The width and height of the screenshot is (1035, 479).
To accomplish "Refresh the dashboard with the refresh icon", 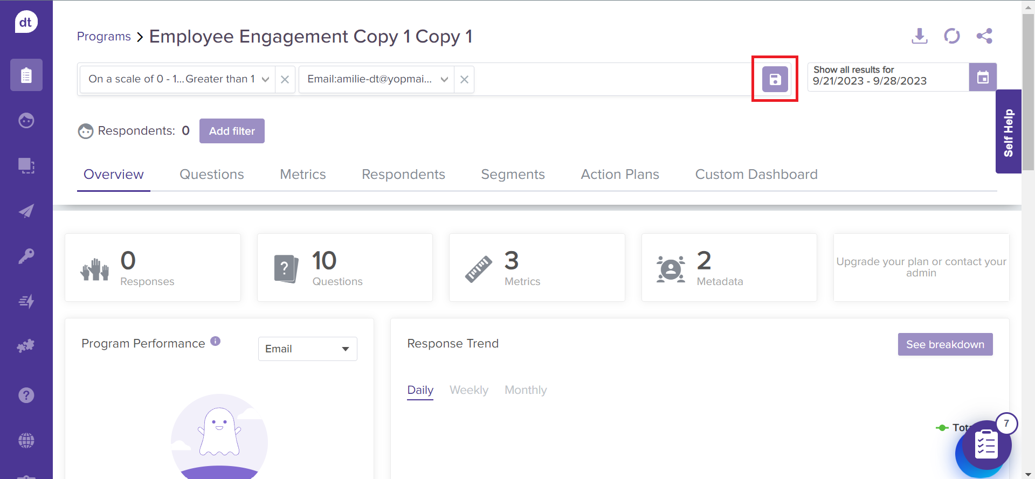I will point(951,36).
